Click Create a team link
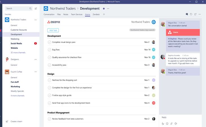Image resolution: width=206 pixels, height=127 pixels. point(16,121)
